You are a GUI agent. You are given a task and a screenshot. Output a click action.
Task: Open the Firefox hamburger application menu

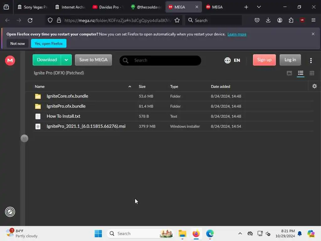tap(313, 20)
